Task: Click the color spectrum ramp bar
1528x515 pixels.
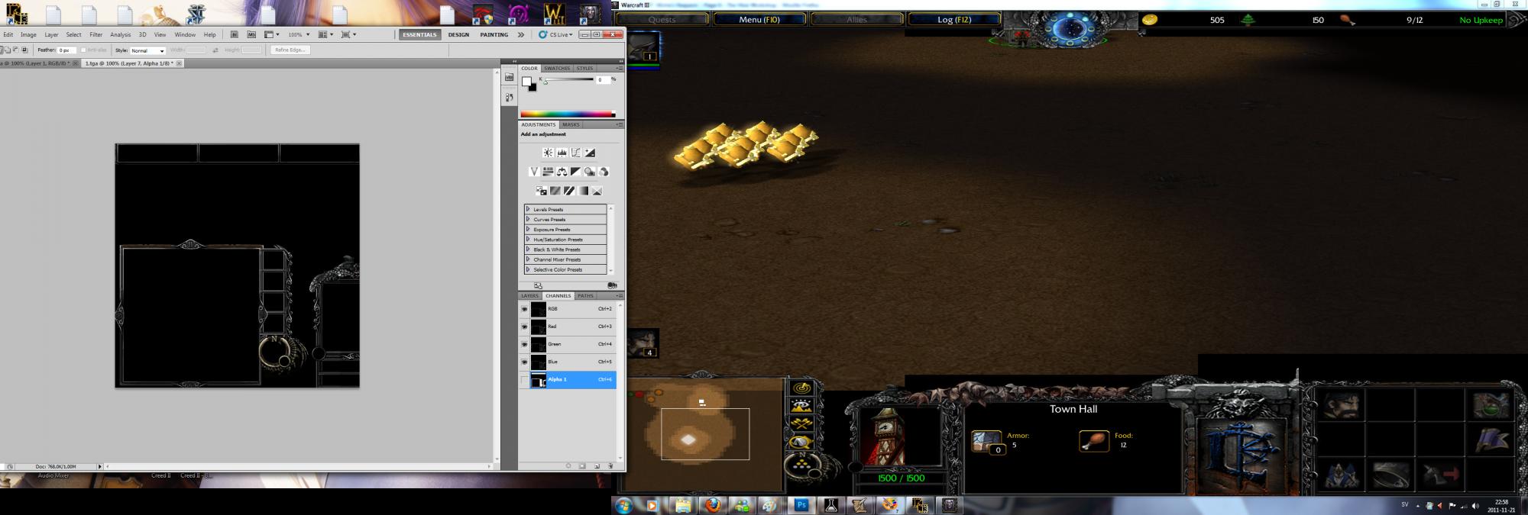Action: tap(568, 114)
